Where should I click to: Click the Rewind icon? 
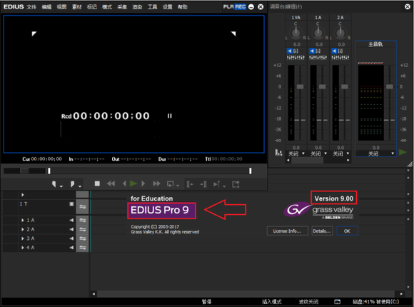[111, 183]
